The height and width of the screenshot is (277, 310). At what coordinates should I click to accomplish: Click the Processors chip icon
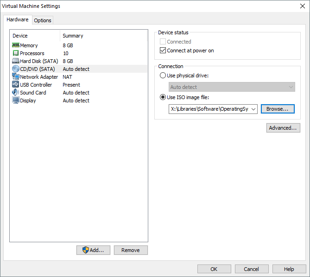click(x=15, y=53)
